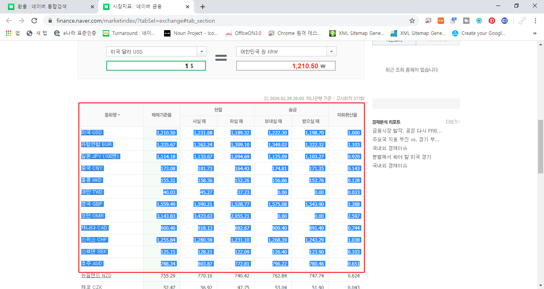The width and height of the screenshot is (544, 289).
Task: Open a new tab with the plus button
Action: [203, 7]
